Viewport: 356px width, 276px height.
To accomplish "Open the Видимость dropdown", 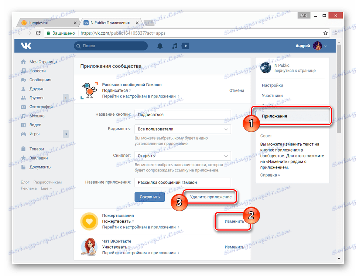I will click(x=182, y=129).
